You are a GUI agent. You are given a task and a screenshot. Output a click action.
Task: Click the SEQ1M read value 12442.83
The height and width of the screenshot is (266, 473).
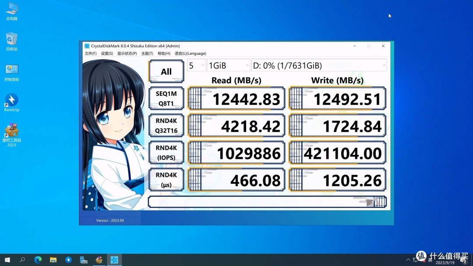point(236,98)
